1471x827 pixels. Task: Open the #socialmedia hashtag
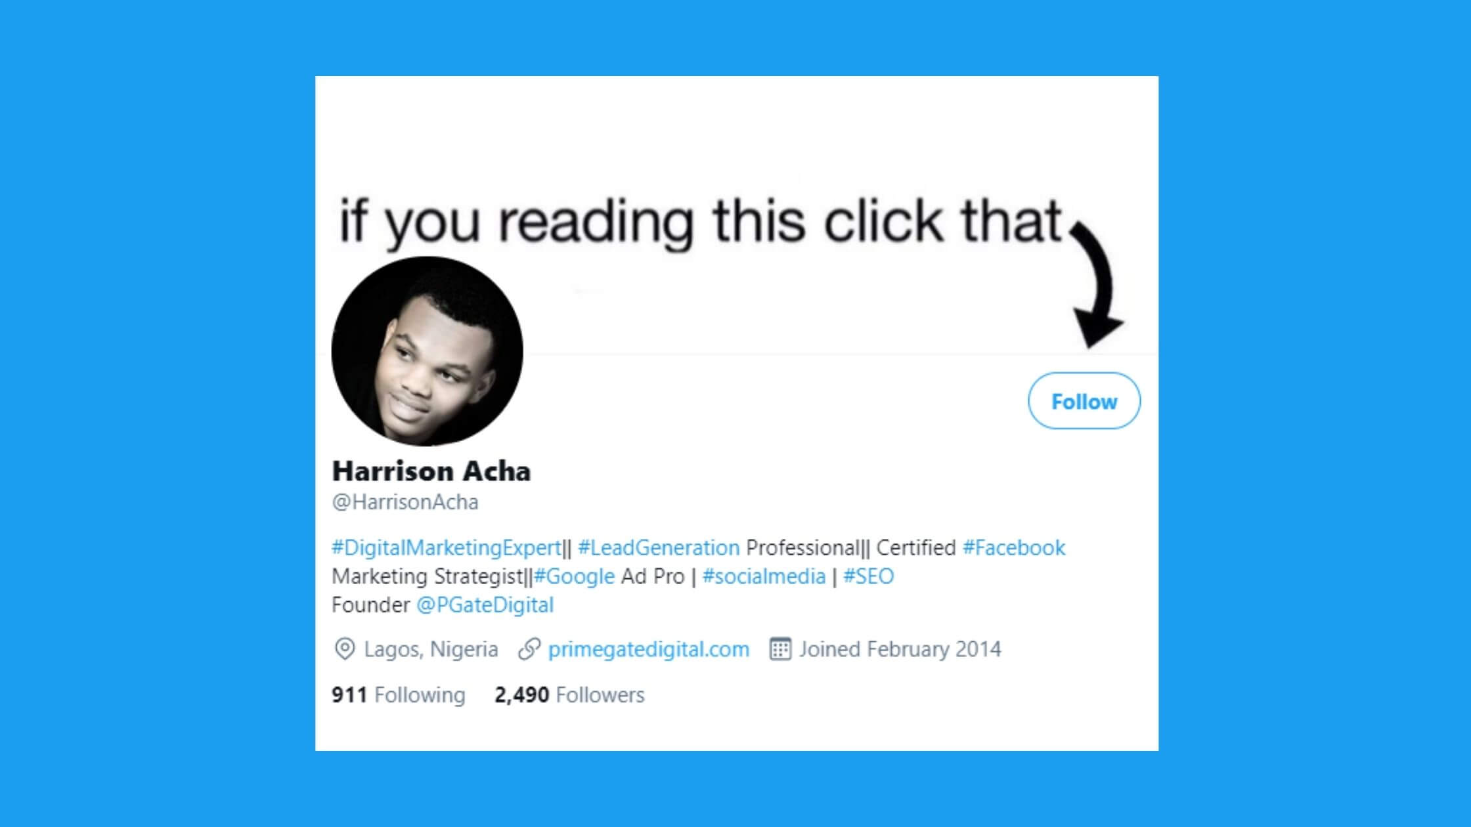764,576
